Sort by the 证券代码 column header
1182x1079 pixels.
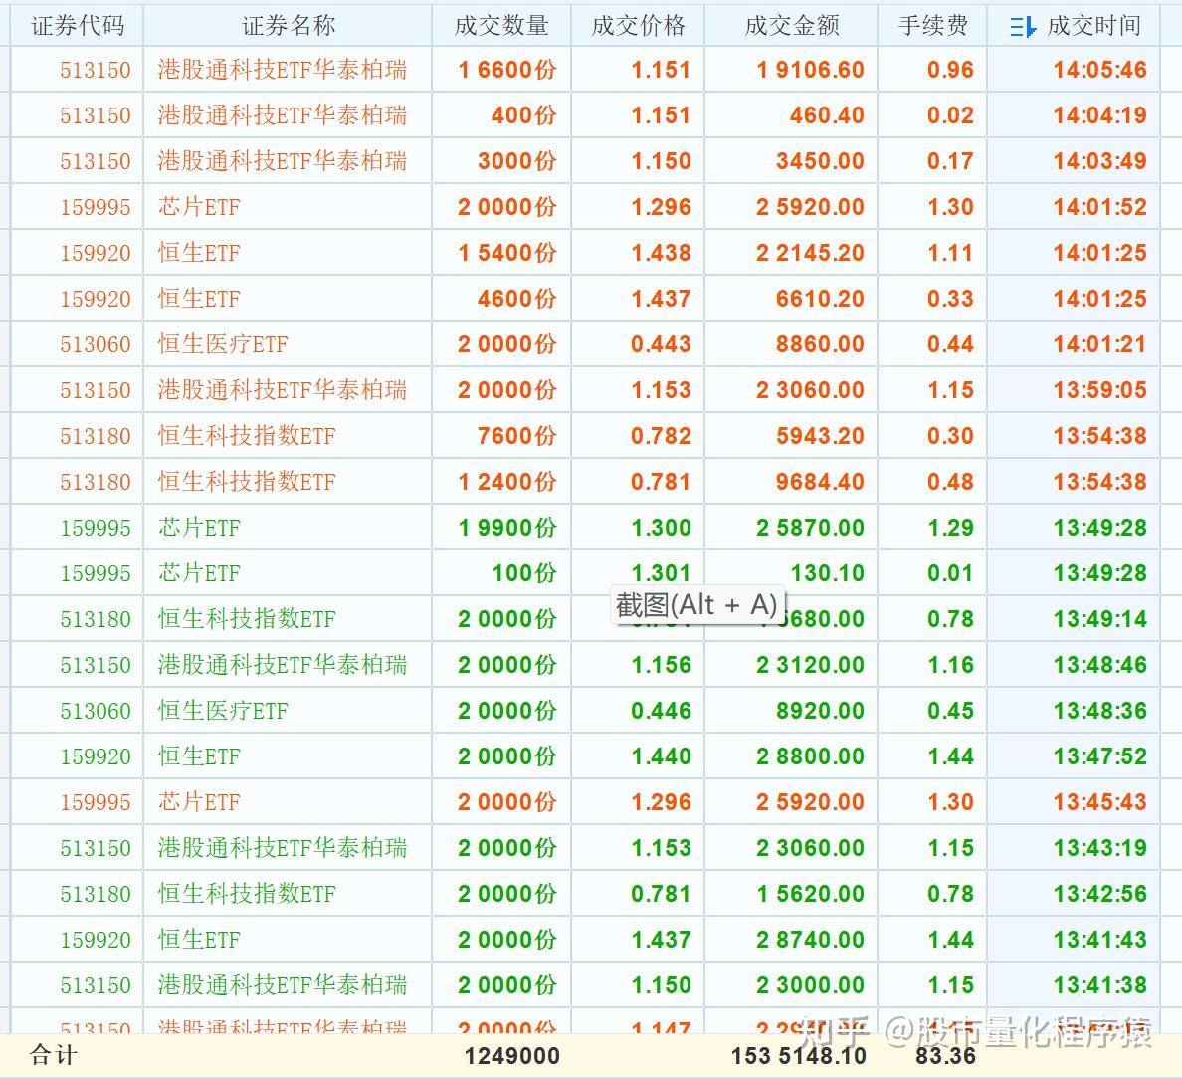click(x=78, y=26)
